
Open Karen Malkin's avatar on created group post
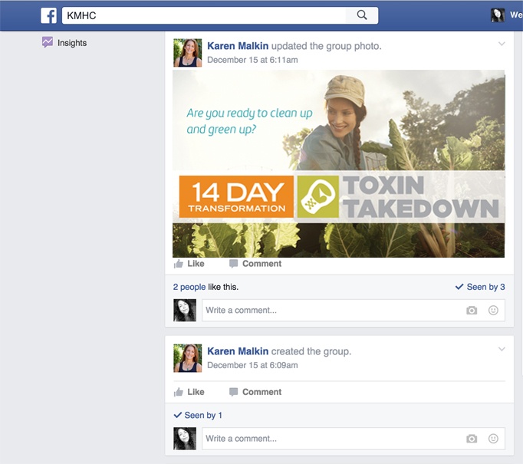(187, 358)
